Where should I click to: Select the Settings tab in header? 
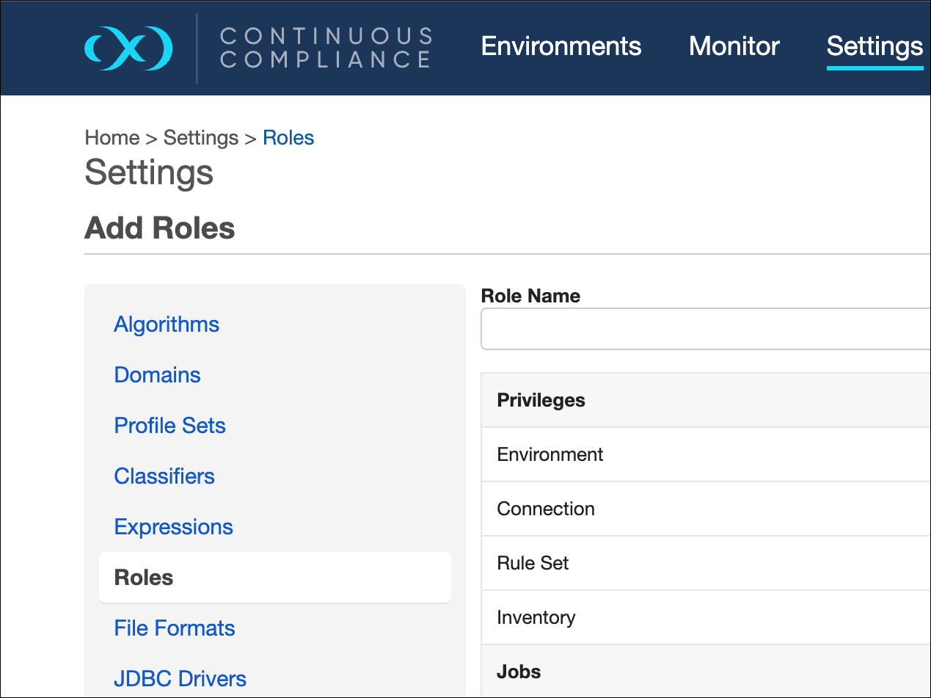coord(875,46)
